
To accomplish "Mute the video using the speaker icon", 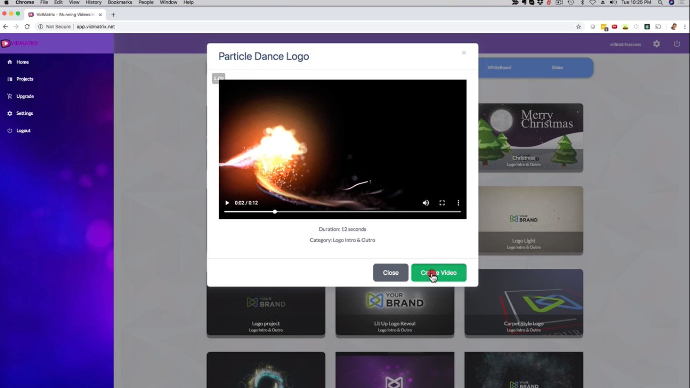I will pyautogui.click(x=426, y=203).
